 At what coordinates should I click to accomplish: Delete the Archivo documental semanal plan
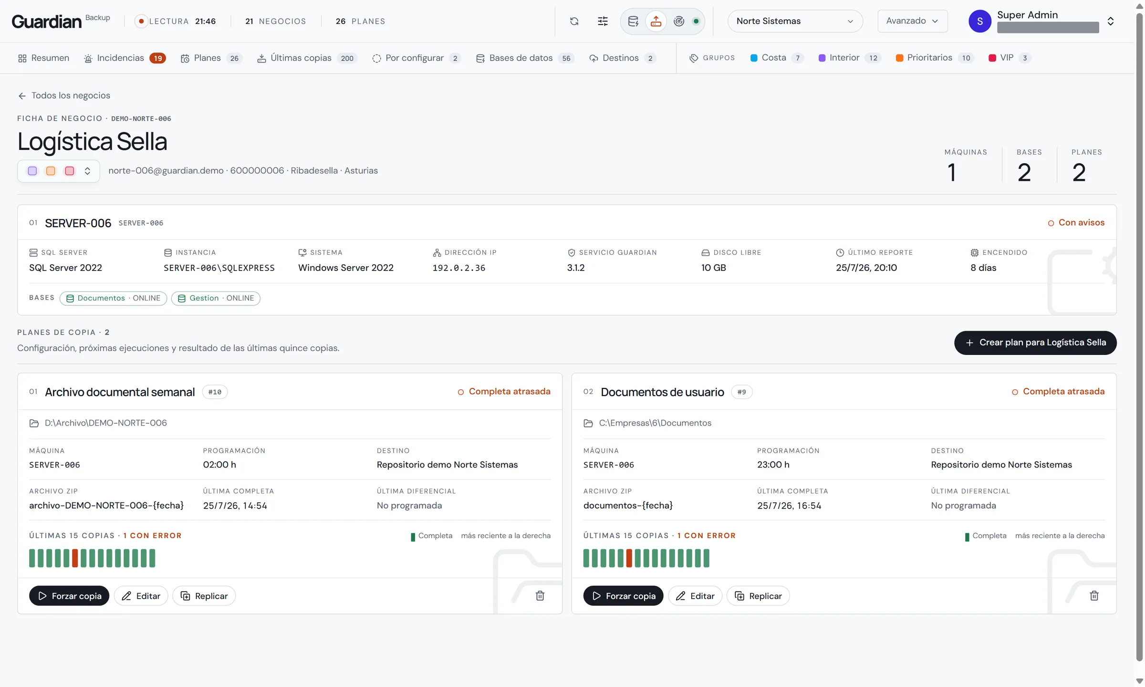pyautogui.click(x=540, y=595)
